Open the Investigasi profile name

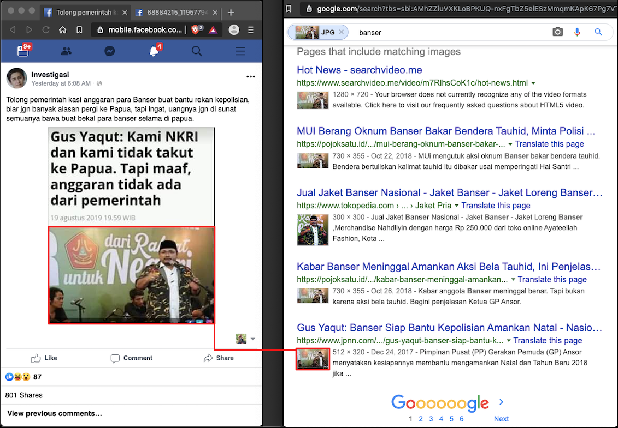coord(50,74)
